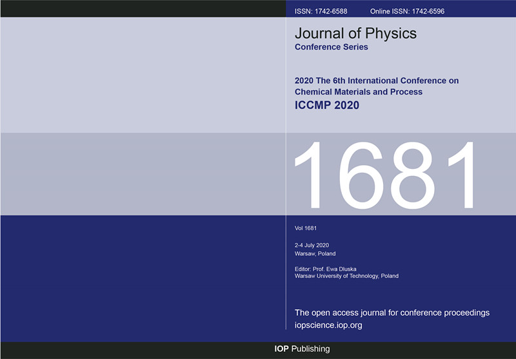Click 'The open access journal for conference proceedings'

click(392, 313)
